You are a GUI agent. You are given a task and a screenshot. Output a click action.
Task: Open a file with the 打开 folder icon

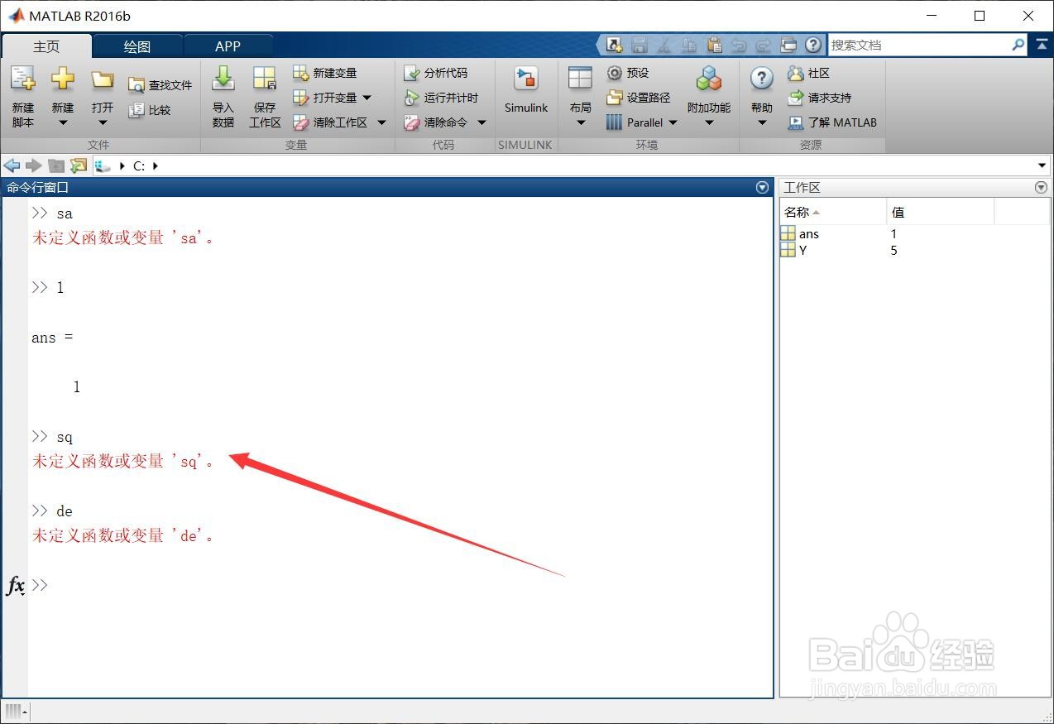point(103,79)
